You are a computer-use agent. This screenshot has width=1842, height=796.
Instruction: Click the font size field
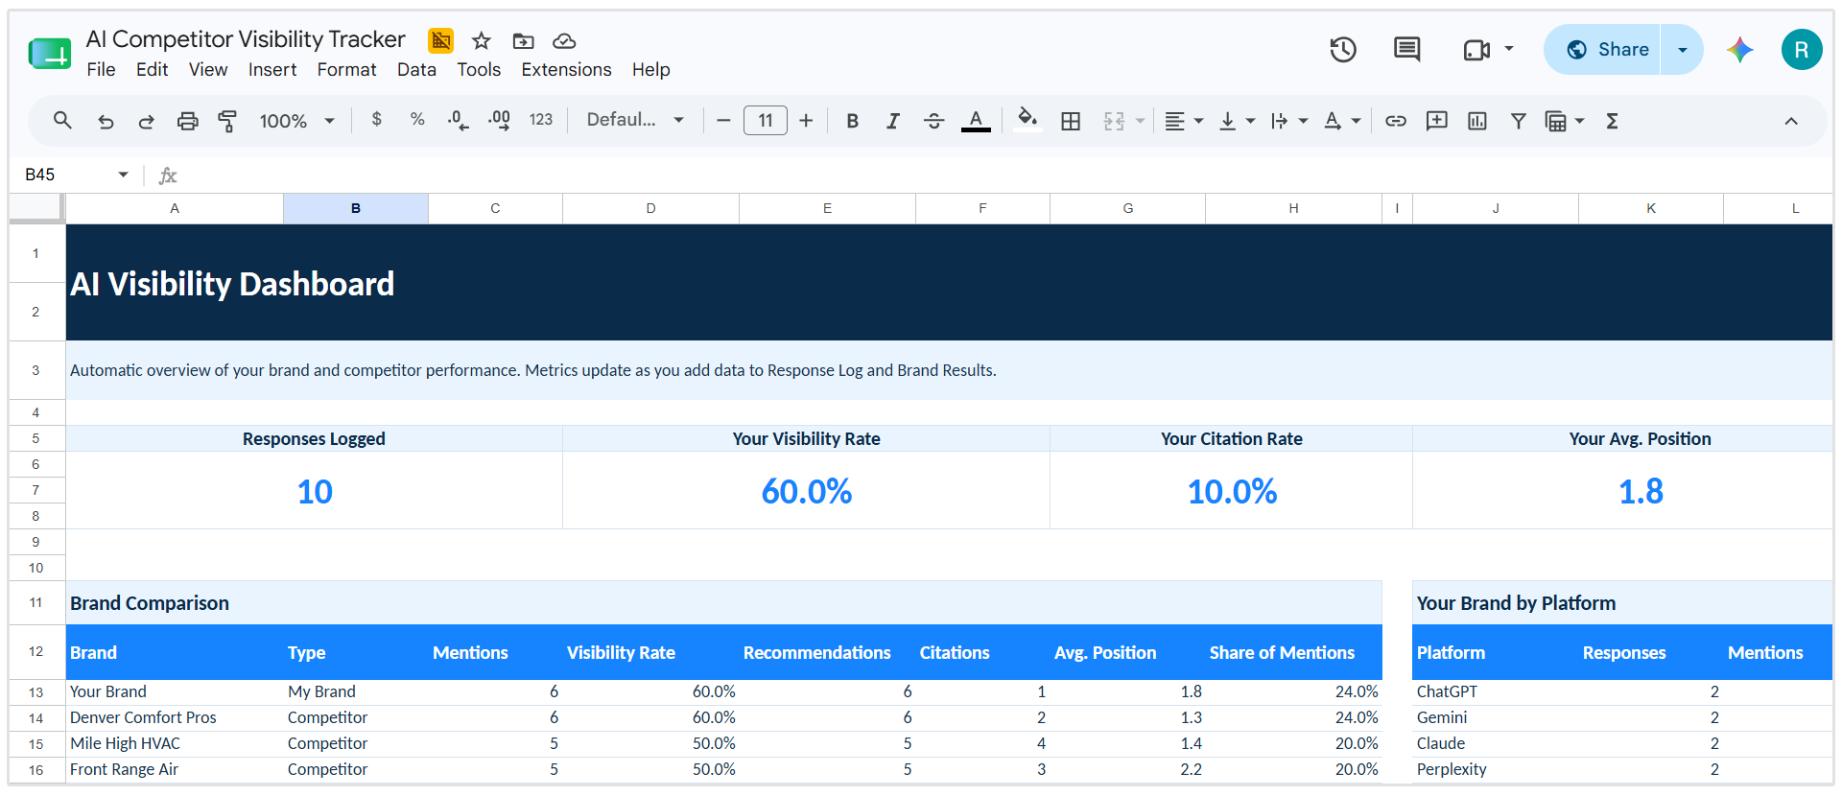[765, 121]
